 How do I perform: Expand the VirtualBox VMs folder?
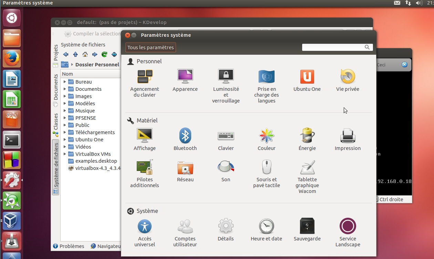click(64, 154)
